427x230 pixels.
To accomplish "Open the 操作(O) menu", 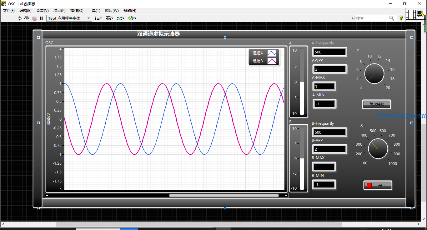I will coord(77,11).
